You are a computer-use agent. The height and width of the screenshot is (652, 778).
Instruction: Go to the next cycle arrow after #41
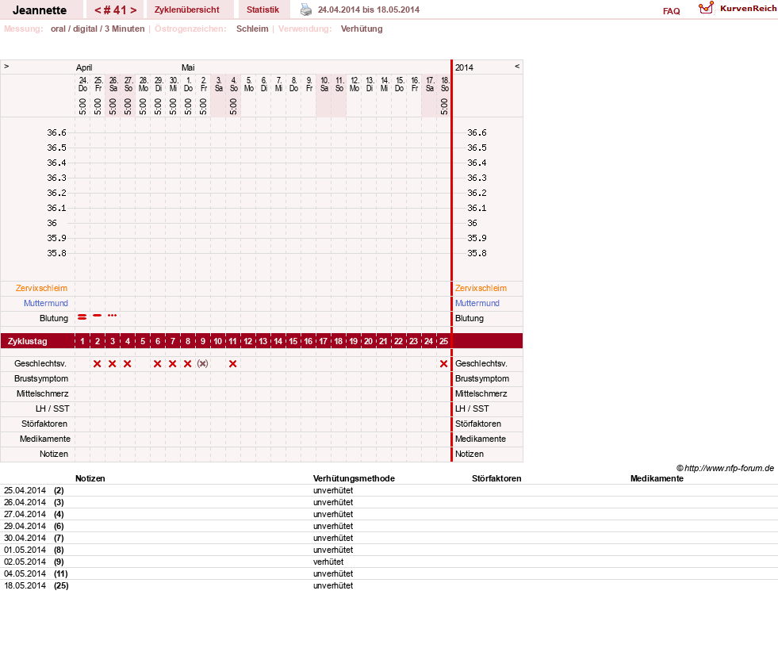133,10
